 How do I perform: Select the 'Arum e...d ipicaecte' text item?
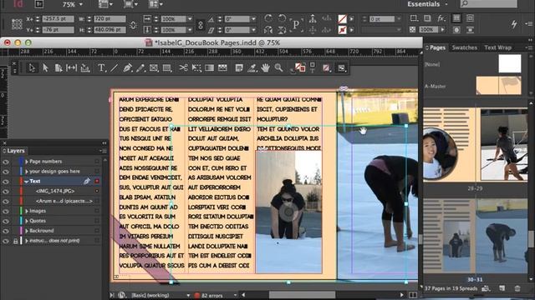click(x=64, y=201)
